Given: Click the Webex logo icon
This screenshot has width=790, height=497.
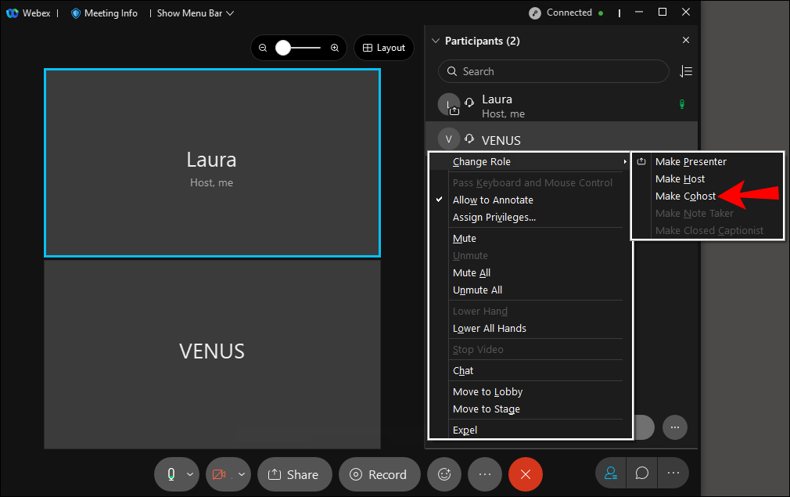Looking at the screenshot, I should (x=12, y=13).
